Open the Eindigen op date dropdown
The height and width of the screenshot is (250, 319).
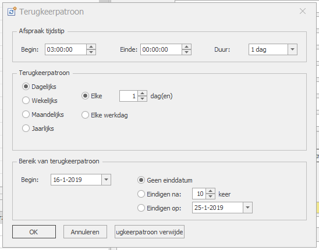[x=247, y=208]
